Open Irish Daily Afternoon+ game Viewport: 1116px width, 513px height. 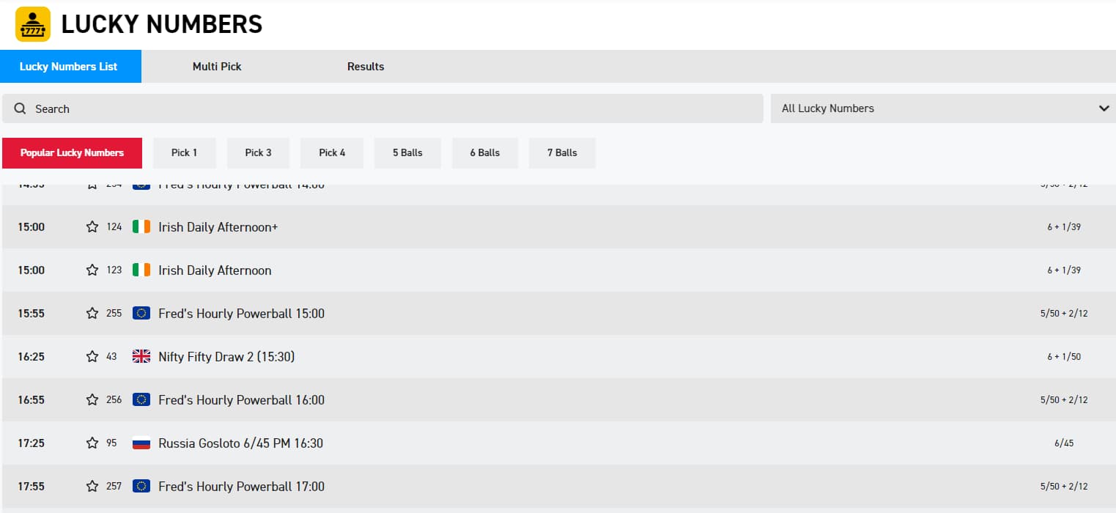(x=218, y=227)
